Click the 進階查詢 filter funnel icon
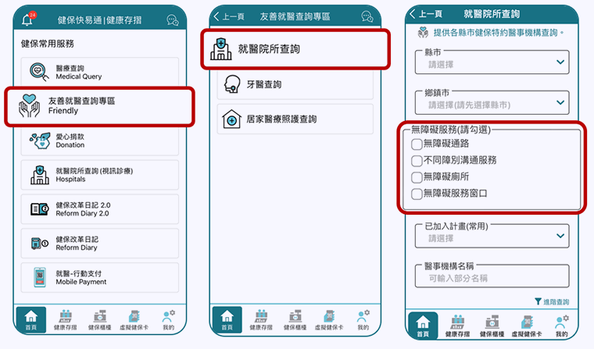Viewport: 594px width, 349px height. 538,301
